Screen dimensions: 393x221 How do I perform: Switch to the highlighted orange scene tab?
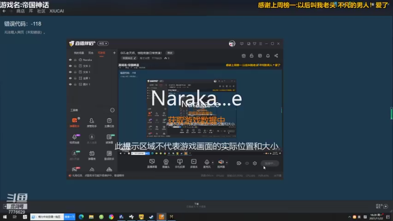[102, 53]
